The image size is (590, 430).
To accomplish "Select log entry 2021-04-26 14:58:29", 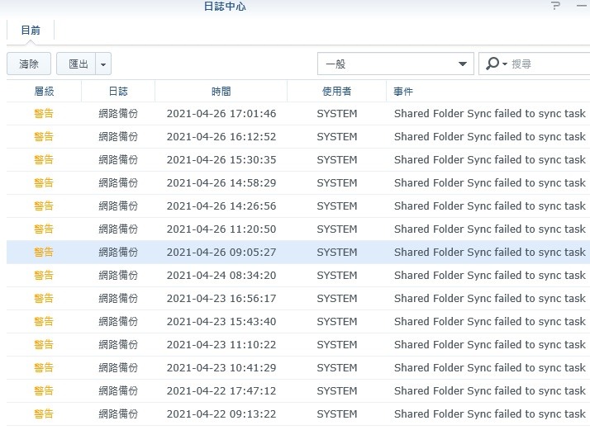I will point(298,182).
